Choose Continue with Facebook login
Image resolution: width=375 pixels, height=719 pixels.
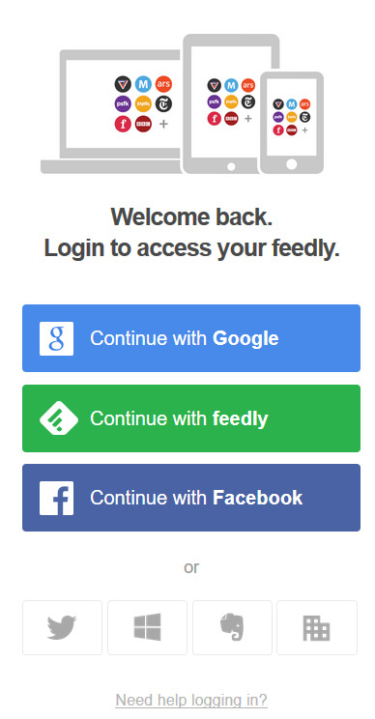point(191,498)
